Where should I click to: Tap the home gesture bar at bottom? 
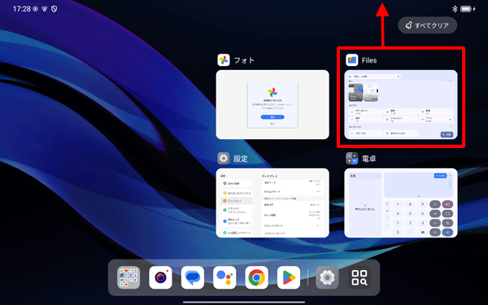tap(244, 302)
